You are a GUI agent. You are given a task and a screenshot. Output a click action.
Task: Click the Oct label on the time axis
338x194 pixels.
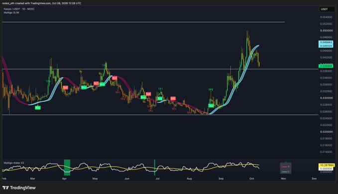point(251,179)
